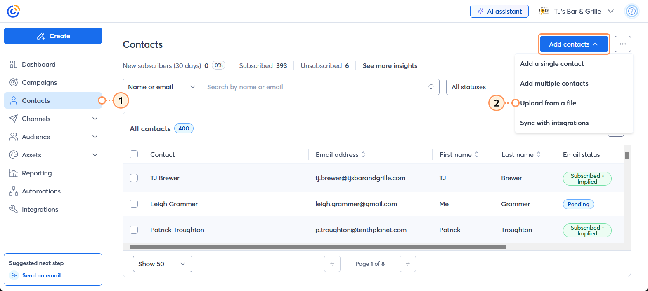
Task: Collapse the Add contacts dropdown button
Action: 574,44
